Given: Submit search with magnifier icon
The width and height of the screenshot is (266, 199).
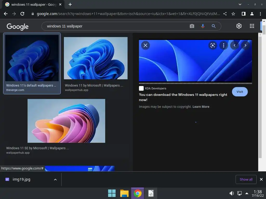Looking at the screenshot, I should (214, 26).
